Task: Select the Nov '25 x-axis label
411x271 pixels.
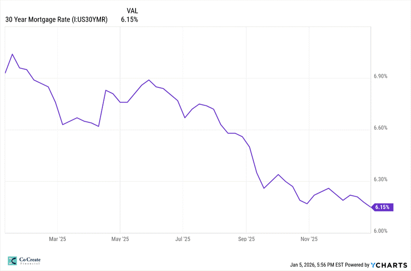Action: (x=309, y=239)
